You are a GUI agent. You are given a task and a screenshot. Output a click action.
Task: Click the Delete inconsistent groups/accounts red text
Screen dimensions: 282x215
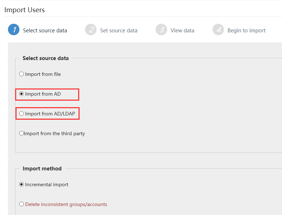(x=66, y=205)
